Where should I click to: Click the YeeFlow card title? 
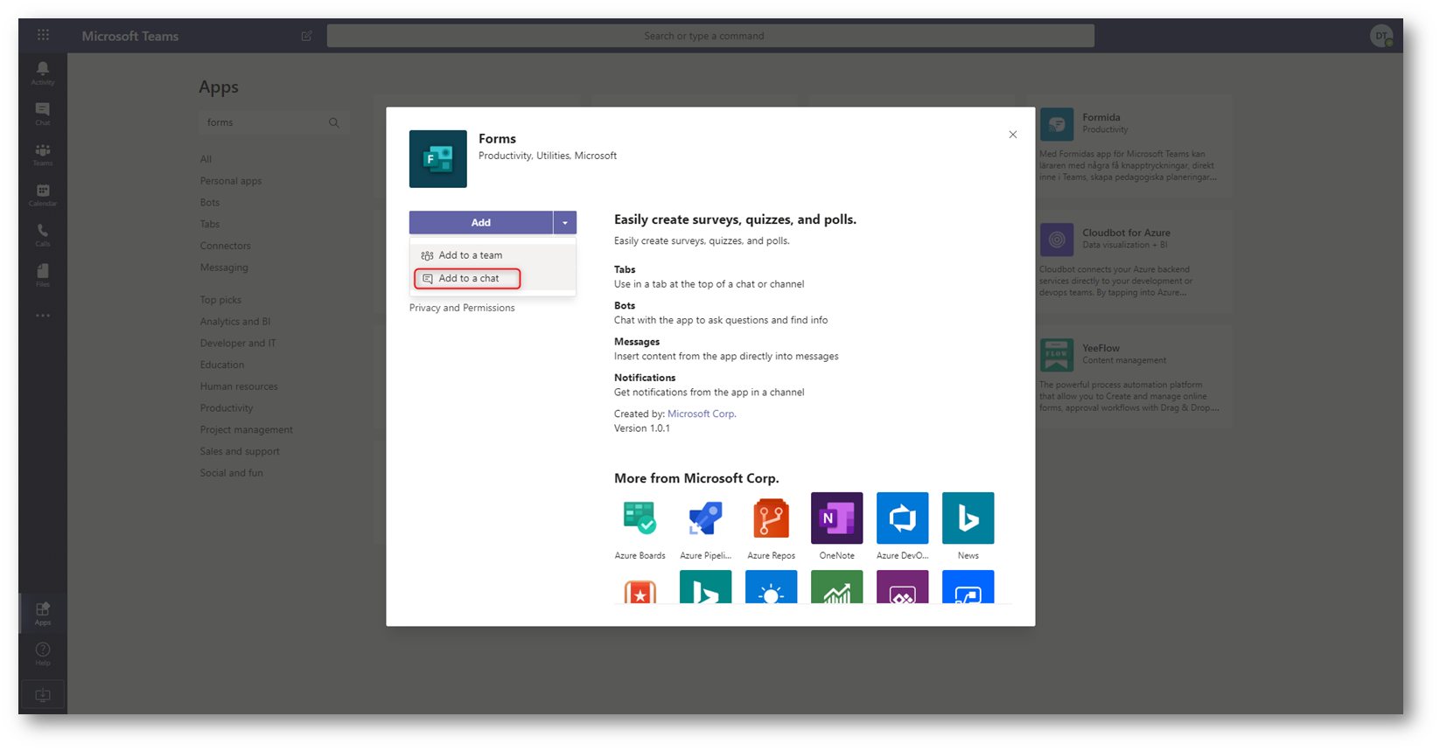pos(1101,348)
